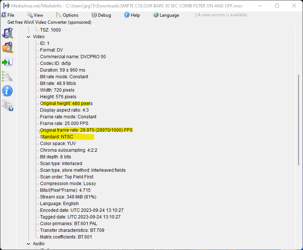Viewport: 303px width, 250px height.
Task: Select 'Stream size: 349 MiB (81%)' row
Action: point(68,197)
